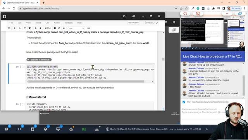
Task: Open the Kernel menu in the notebook
Action: click(x=57, y=23)
